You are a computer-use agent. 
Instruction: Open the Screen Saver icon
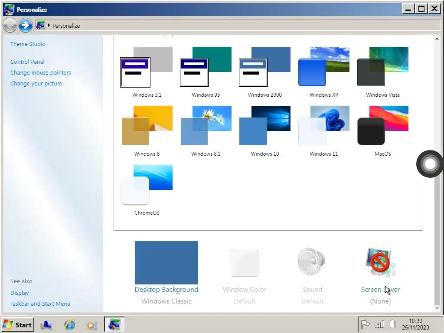(380, 262)
